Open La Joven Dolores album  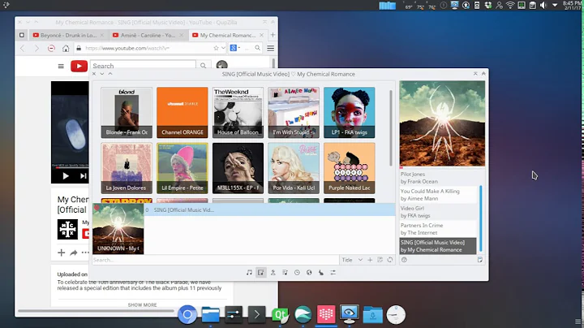click(x=127, y=168)
